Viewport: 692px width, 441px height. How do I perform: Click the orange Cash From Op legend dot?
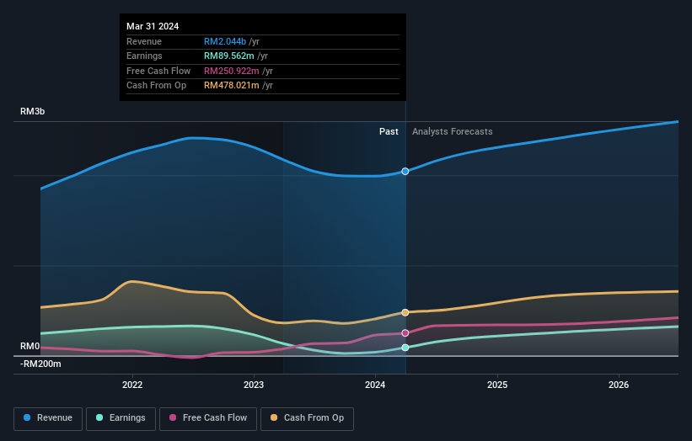pyautogui.click(x=274, y=417)
